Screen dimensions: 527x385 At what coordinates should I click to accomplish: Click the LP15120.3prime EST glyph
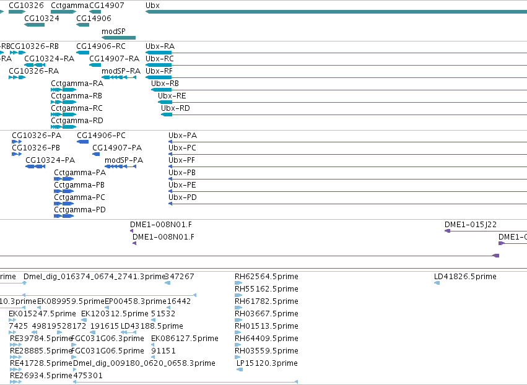coord(240,370)
